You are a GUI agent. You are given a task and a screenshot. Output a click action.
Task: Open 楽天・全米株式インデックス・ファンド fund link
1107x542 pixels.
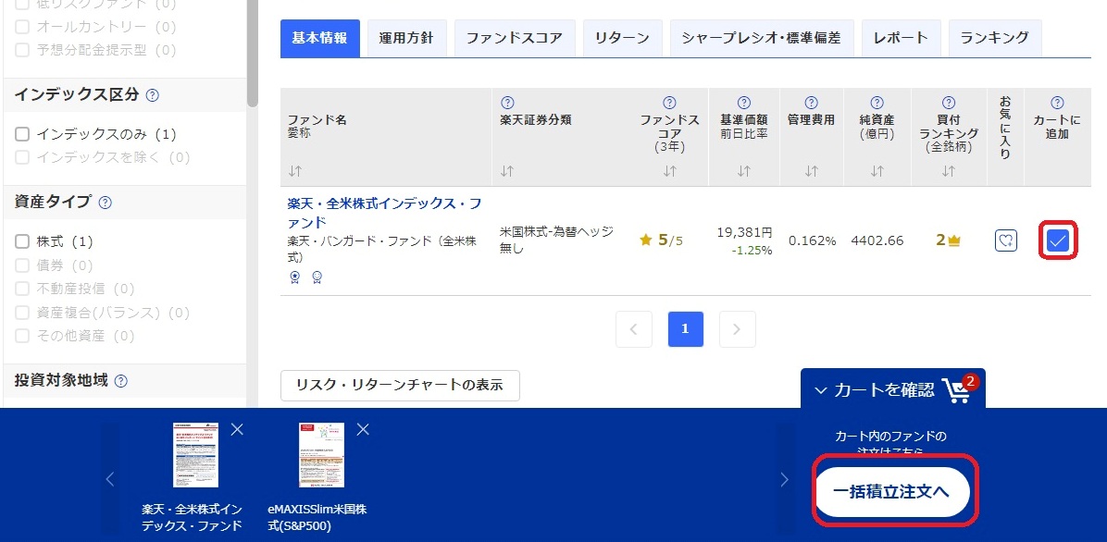click(x=385, y=213)
